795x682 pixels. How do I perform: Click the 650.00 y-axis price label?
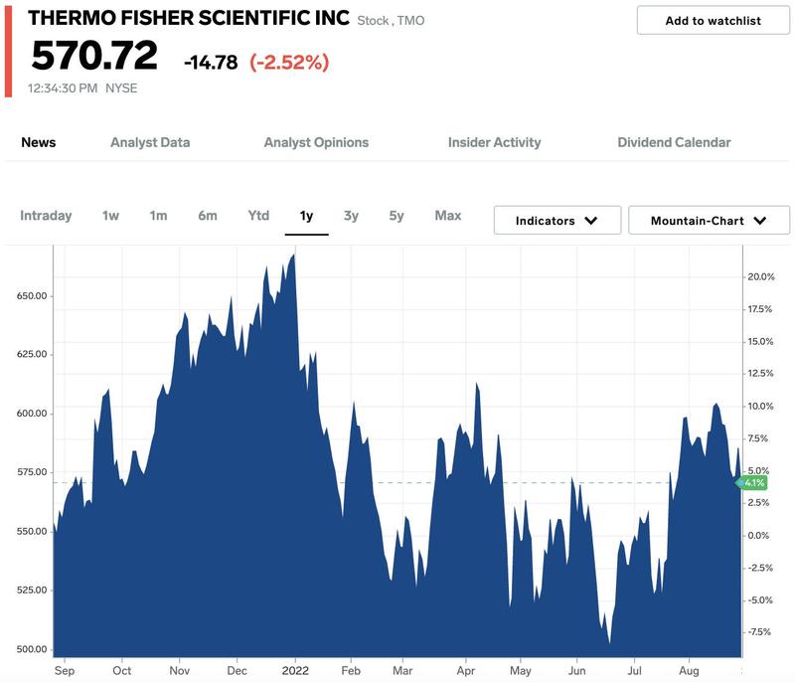32,295
